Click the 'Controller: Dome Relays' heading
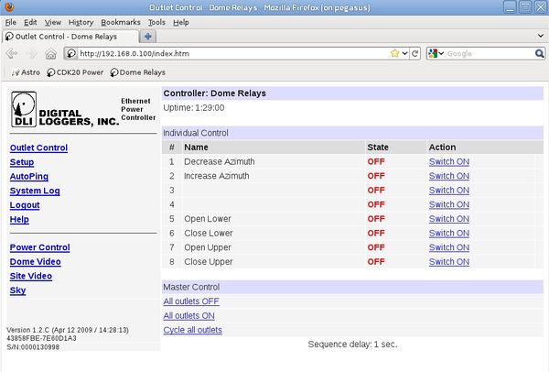This screenshot has height=372, width=549. [215, 93]
